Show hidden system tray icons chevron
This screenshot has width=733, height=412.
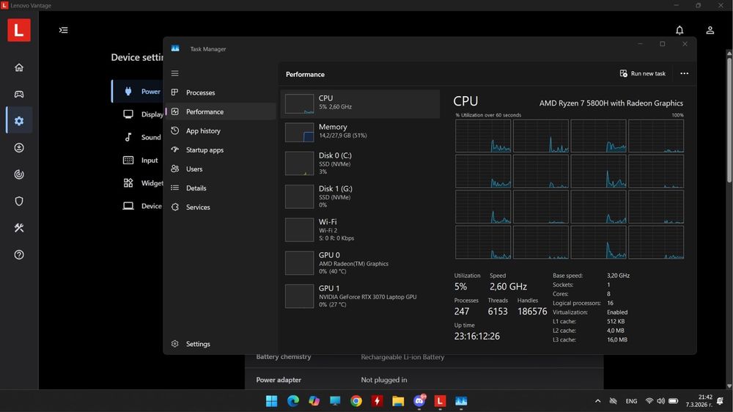(598, 401)
